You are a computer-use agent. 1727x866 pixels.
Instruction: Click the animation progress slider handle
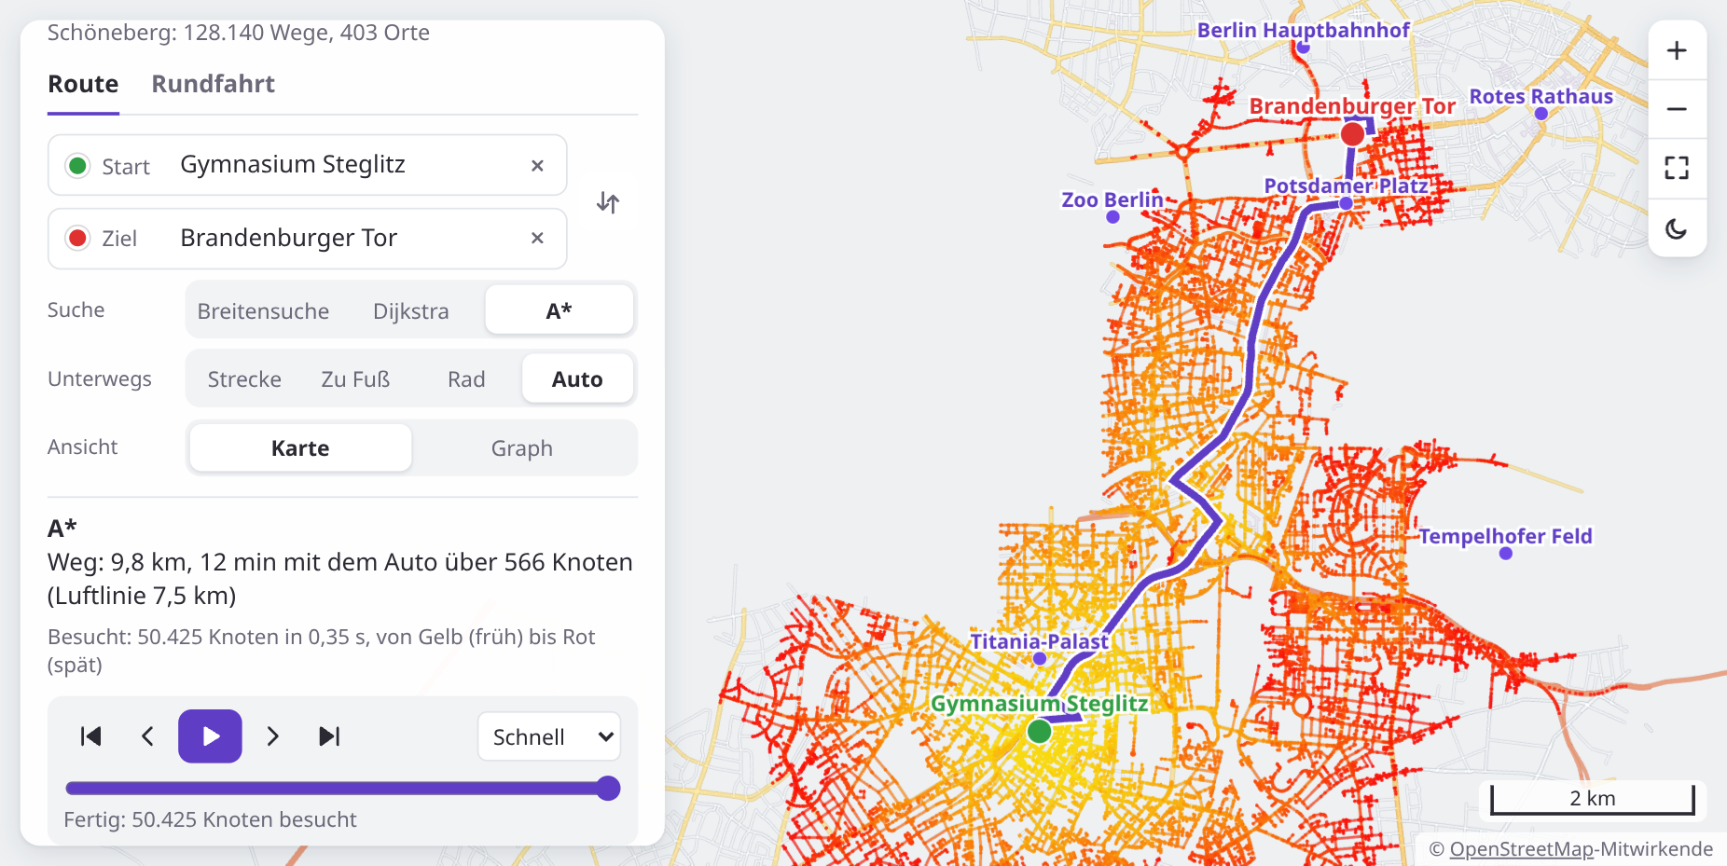pyautogui.click(x=608, y=789)
